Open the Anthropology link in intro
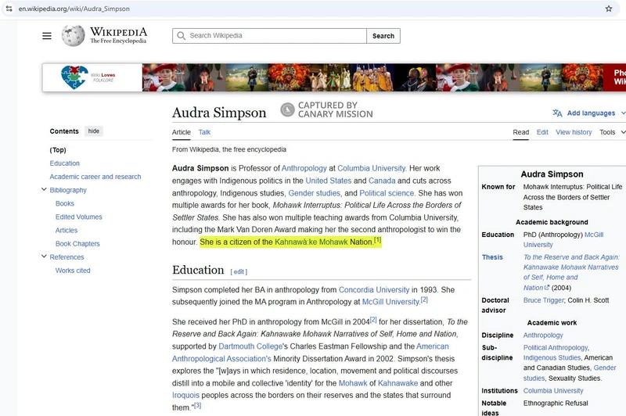Viewport: 626px width, 416px height. click(x=304, y=168)
